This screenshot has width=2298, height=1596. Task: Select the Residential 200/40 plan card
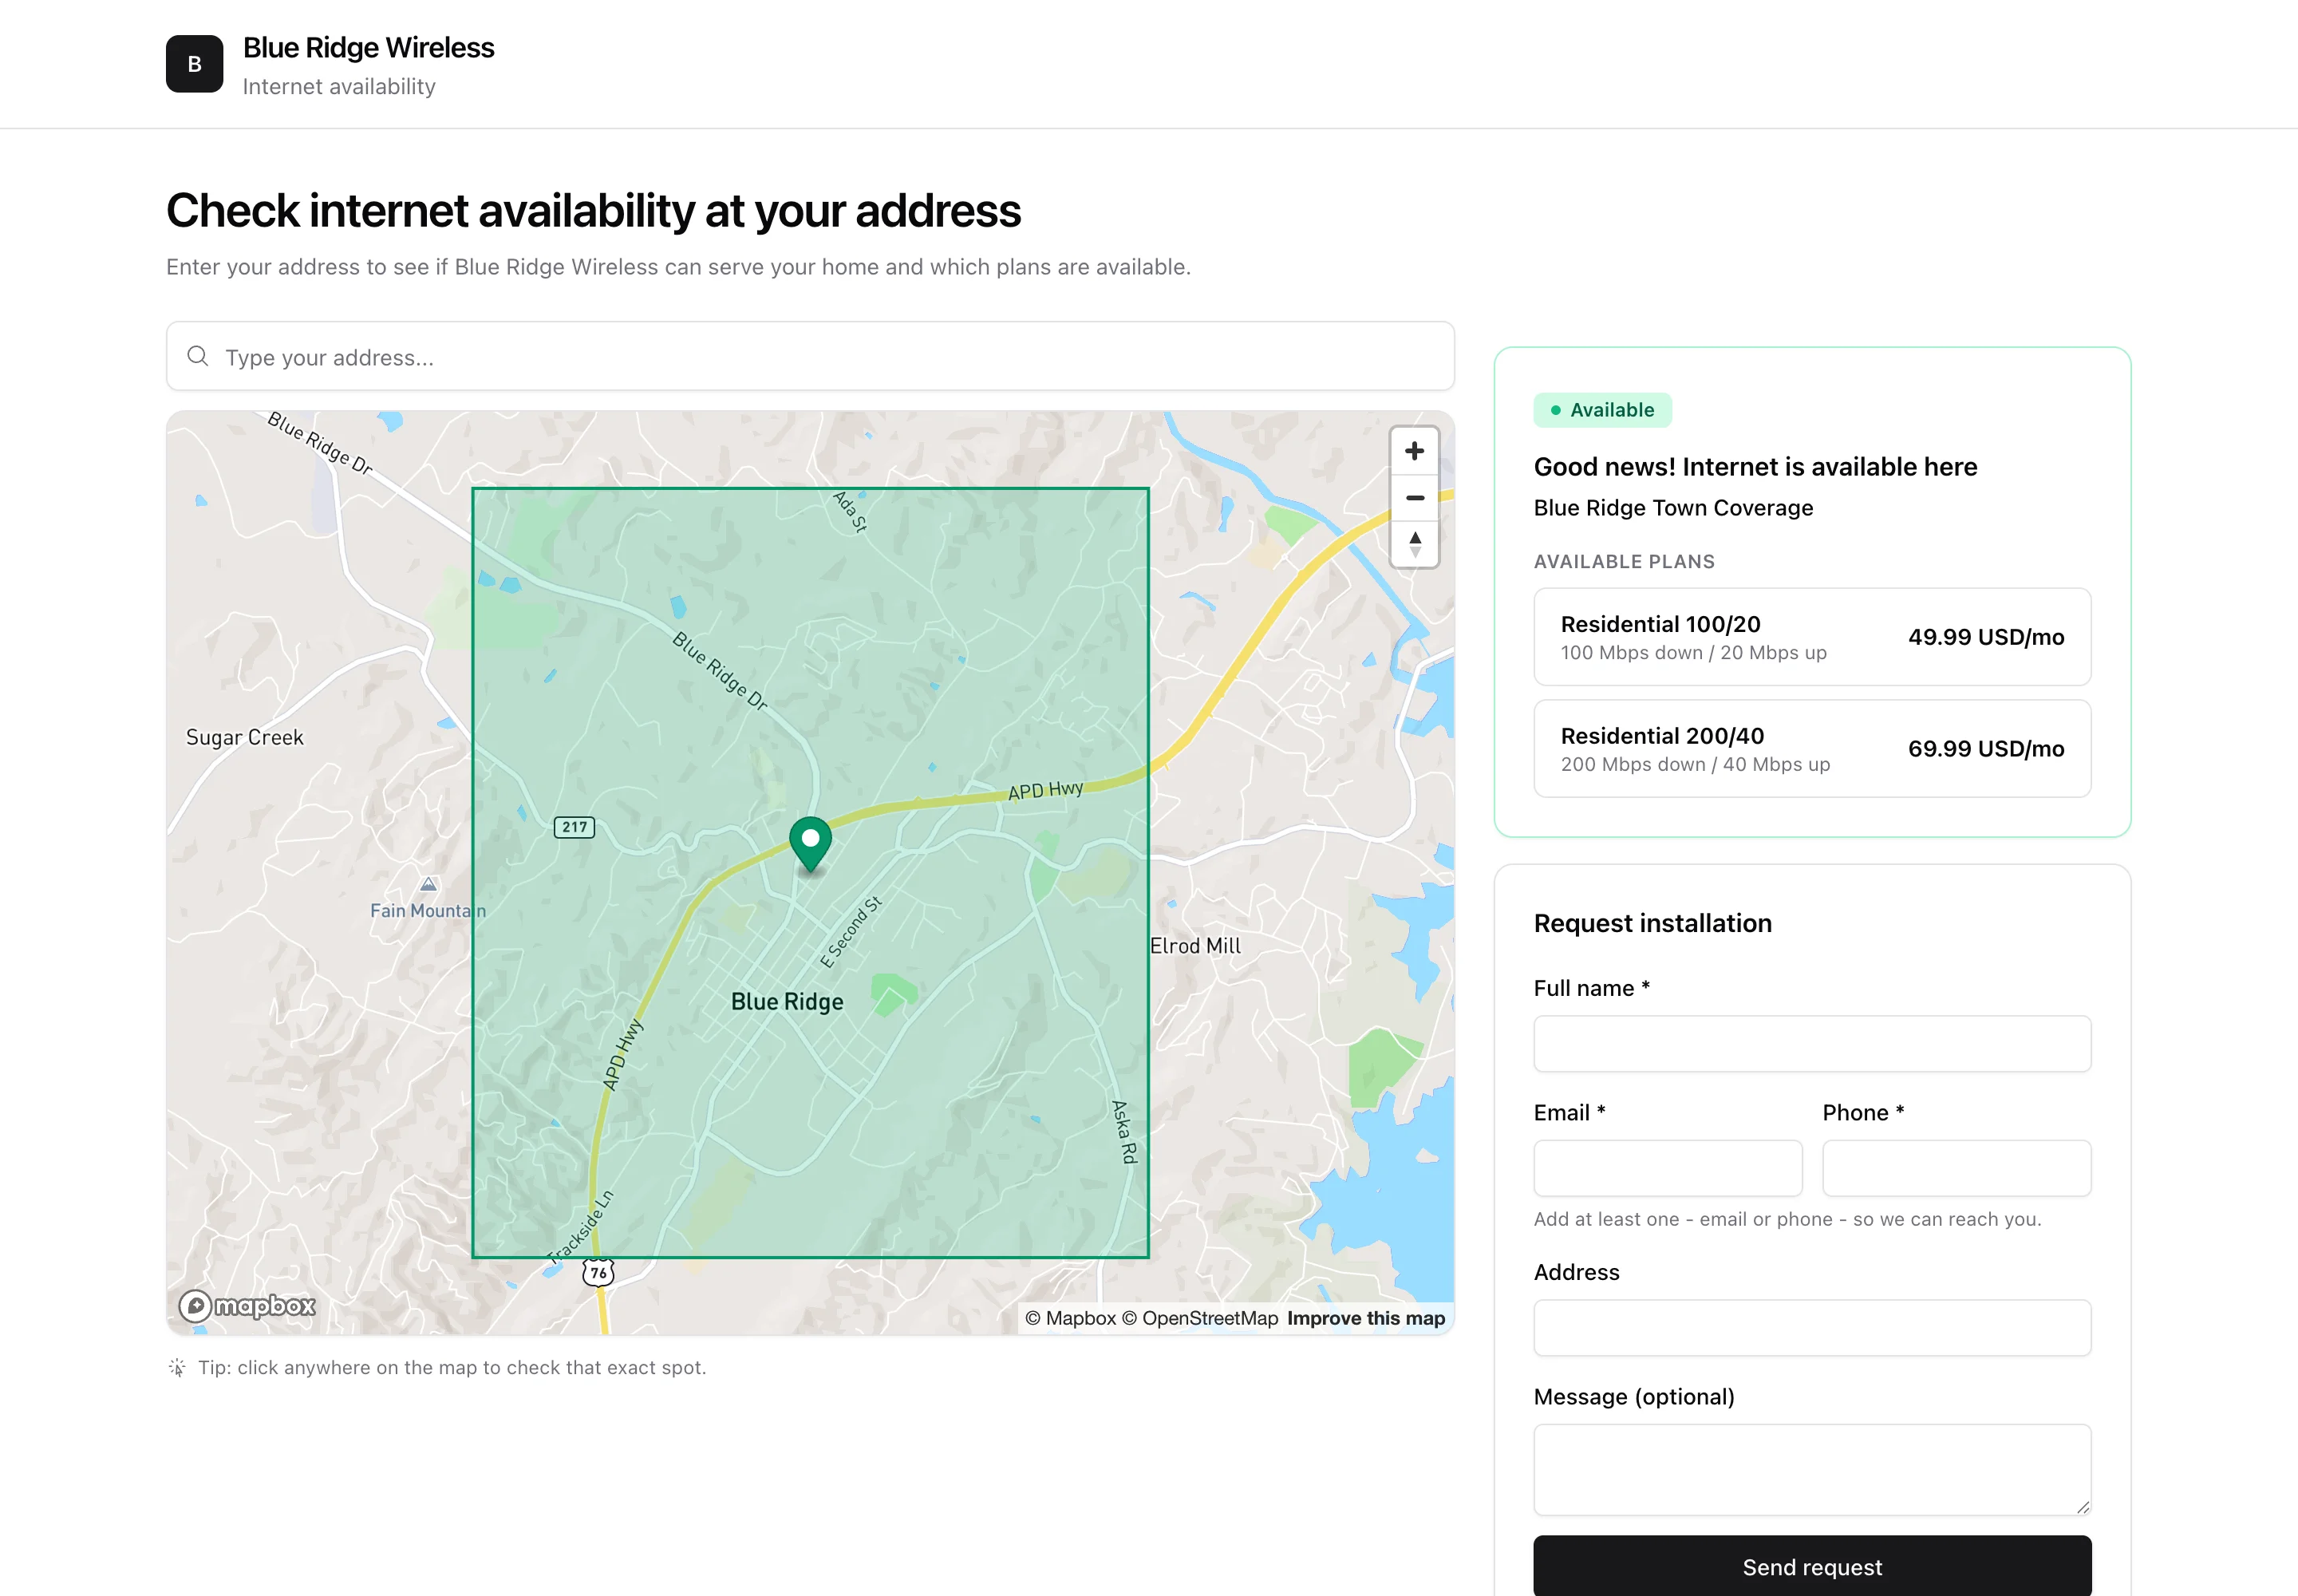1811,749
